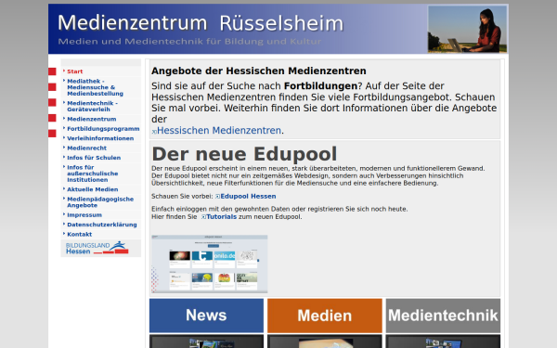Click the Medienzentrum Rüsselsheim banner title
557x348 pixels.
pyautogui.click(x=201, y=23)
